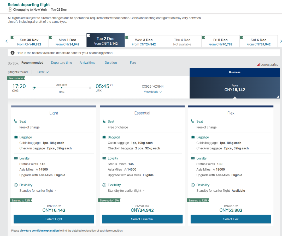282x236 pixels.
Task: Click the airplane icon next to Chongqing
Action: pyautogui.click(x=10, y=10)
